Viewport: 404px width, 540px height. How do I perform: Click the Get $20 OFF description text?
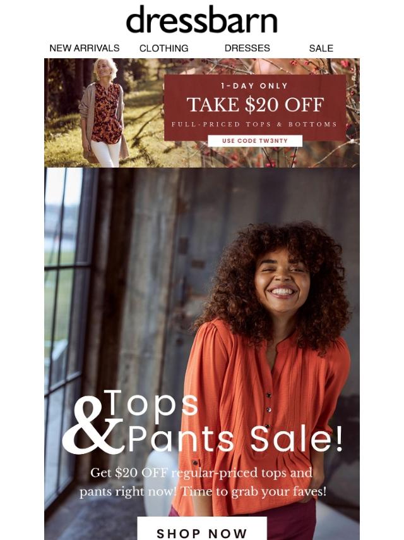pos(202,482)
